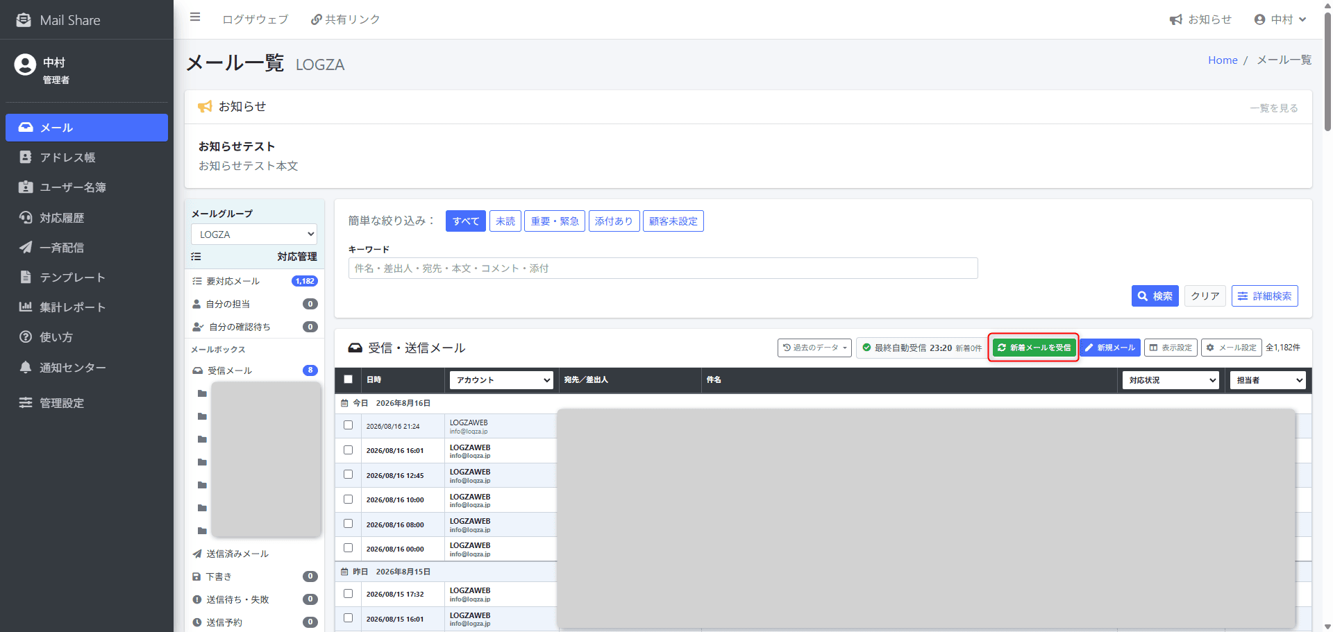Viewport: 1333px width, 632px height.
Task: Click the 使い方 question mark icon
Action: tap(26, 336)
